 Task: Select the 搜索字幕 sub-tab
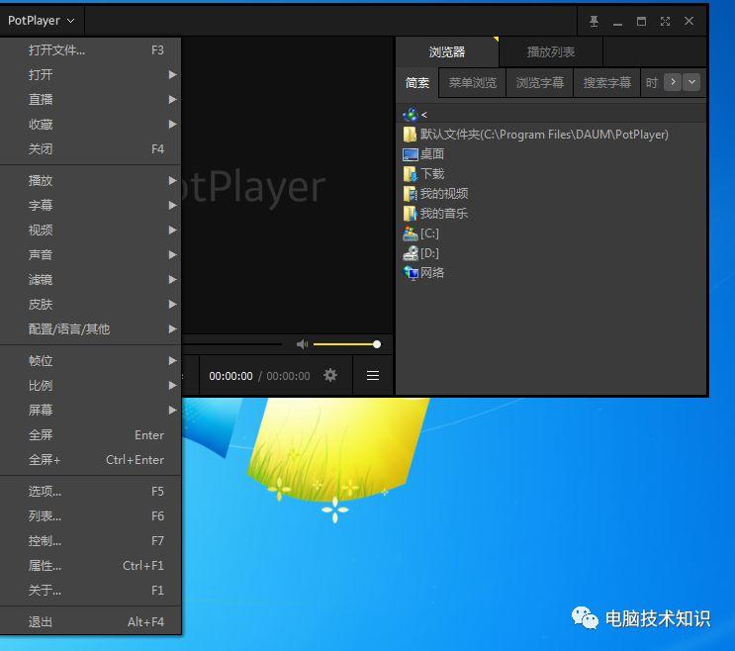[607, 83]
